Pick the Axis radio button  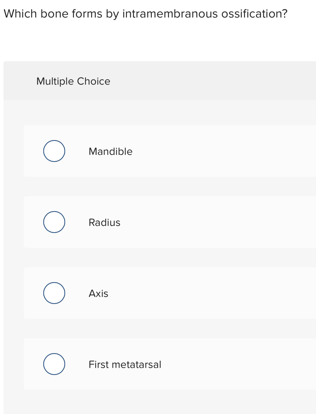[54, 293]
